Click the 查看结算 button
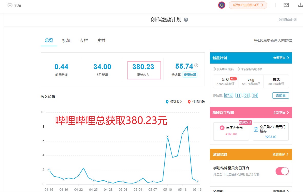The image size is (303, 192). click(190, 75)
